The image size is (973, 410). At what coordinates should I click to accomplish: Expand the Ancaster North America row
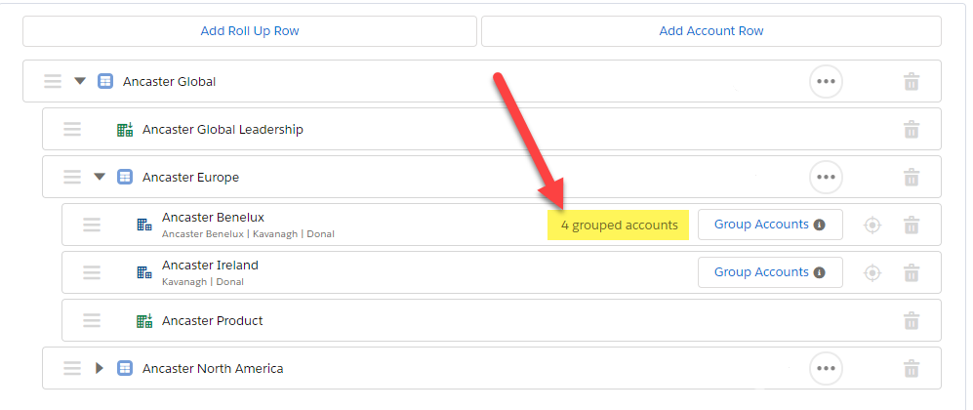point(99,368)
